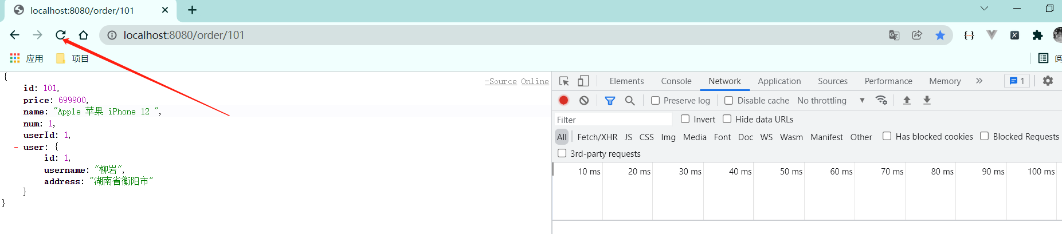Image resolution: width=1062 pixels, height=234 pixels.
Task: Filter requests by Img
Action: 668,137
